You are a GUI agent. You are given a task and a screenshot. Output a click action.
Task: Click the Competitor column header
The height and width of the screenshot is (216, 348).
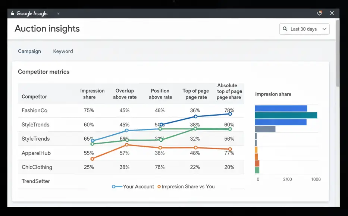point(34,97)
